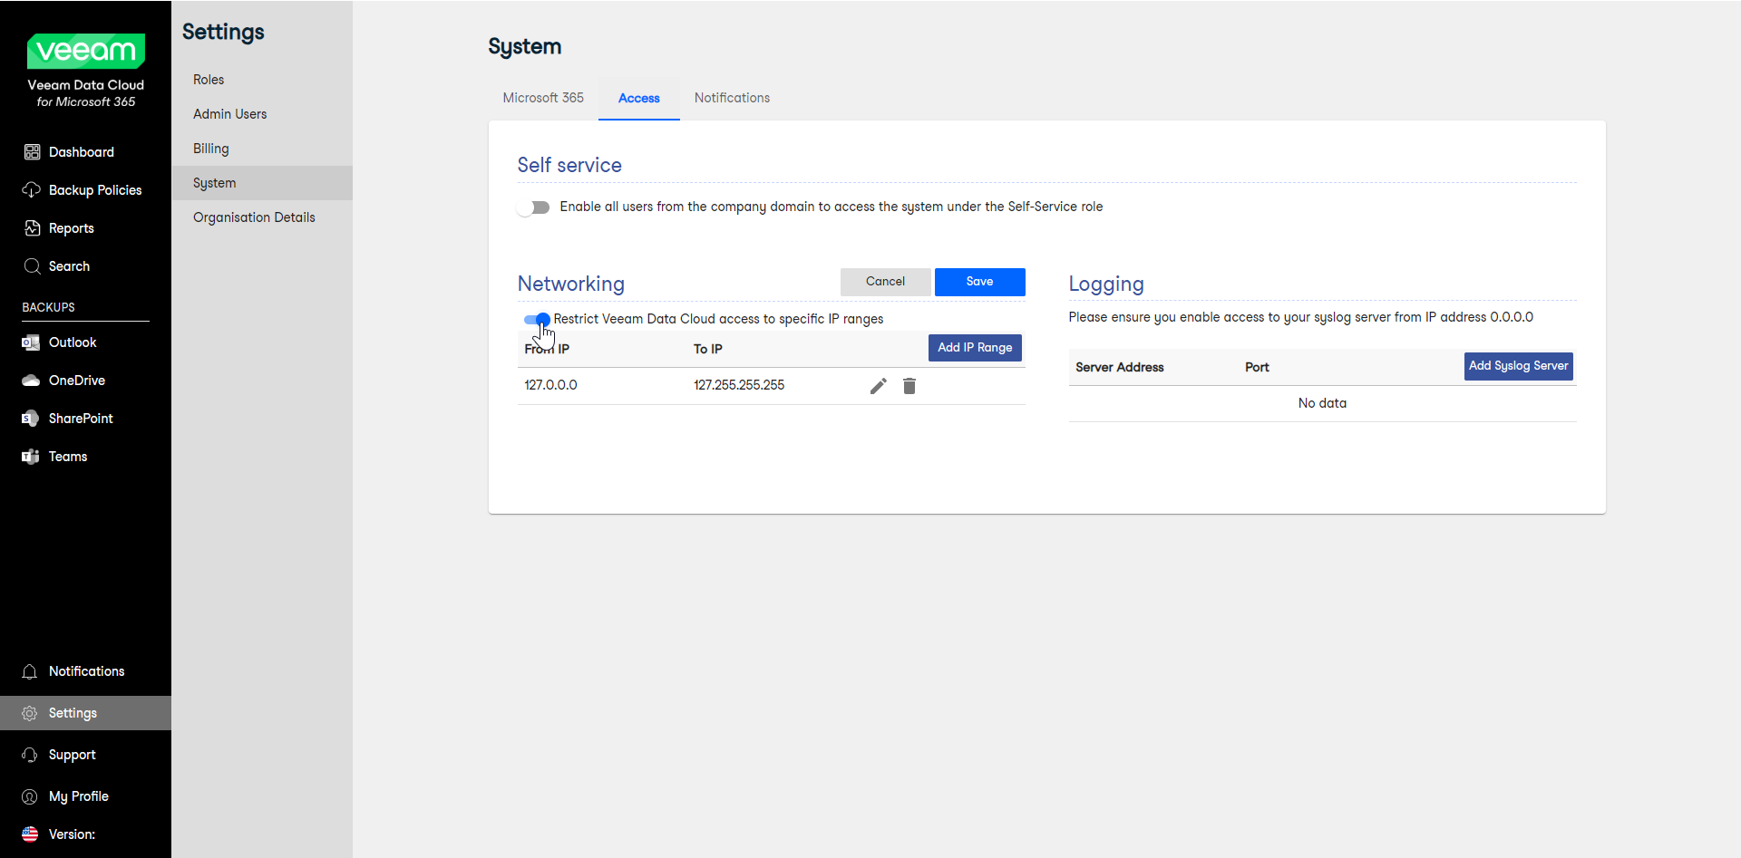Screen dimensions: 1741x858
Task: Click the US flag language icon
Action: [x=30, y=834]
